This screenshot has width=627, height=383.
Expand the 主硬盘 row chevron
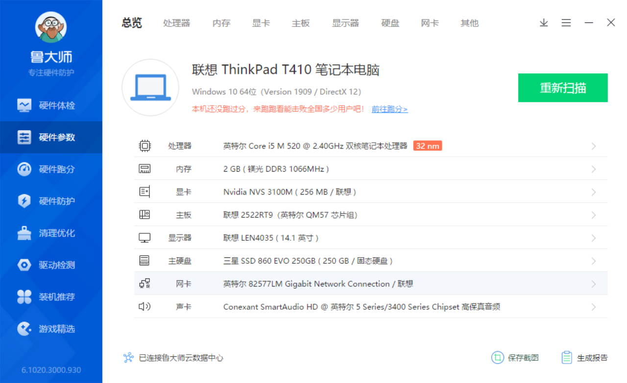tap(593, 260)
